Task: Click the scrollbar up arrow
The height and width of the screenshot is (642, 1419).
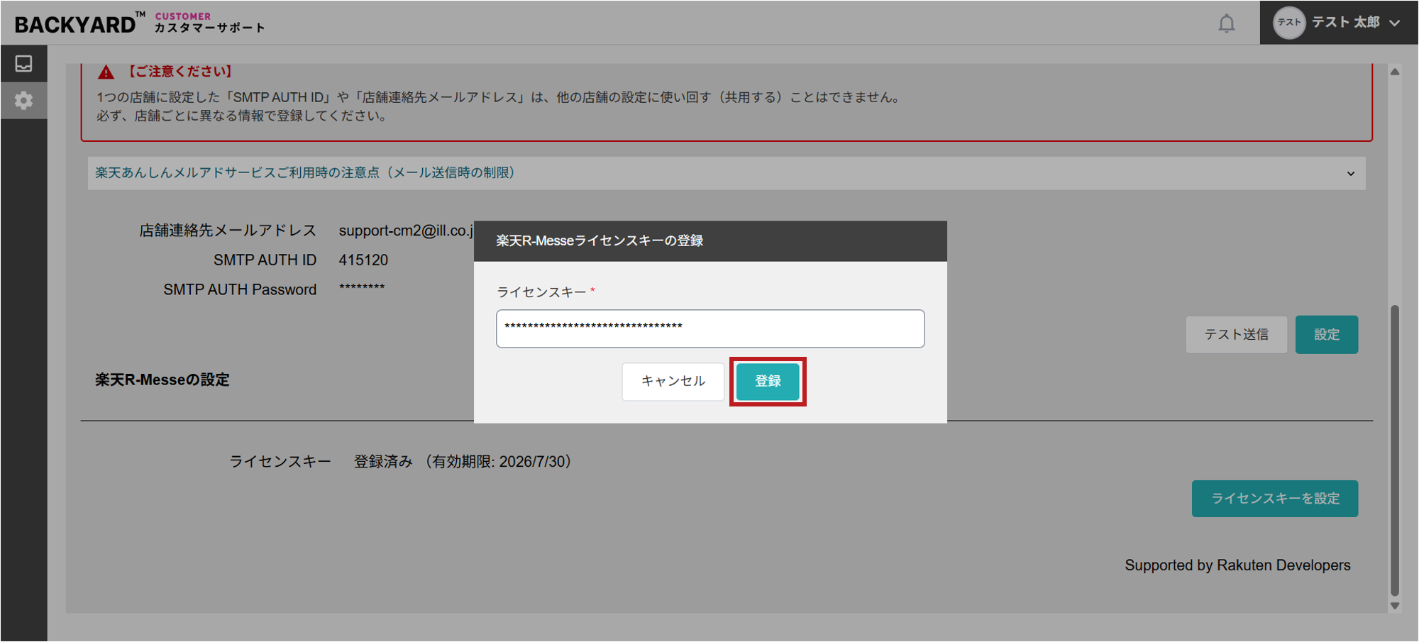Action: pyautogui.click(x=1395, y=72)
